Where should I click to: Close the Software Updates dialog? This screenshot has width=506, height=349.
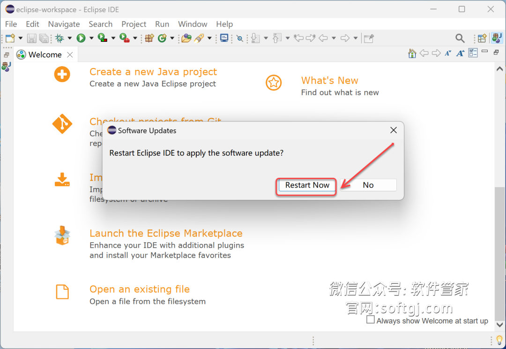394,130
